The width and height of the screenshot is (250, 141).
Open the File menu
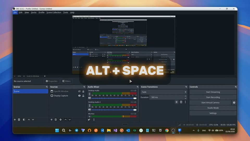pos(15,13)
